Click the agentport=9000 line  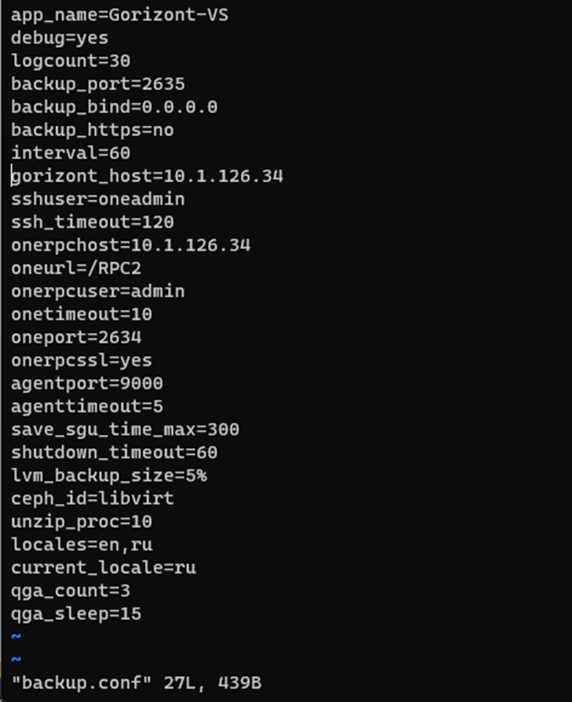[87, 384]
